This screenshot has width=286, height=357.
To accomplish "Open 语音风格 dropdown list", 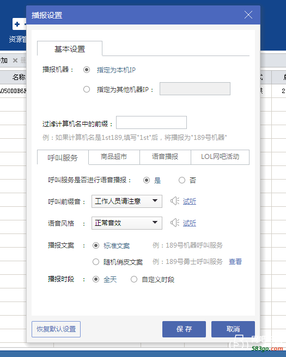I will (127, 223).
